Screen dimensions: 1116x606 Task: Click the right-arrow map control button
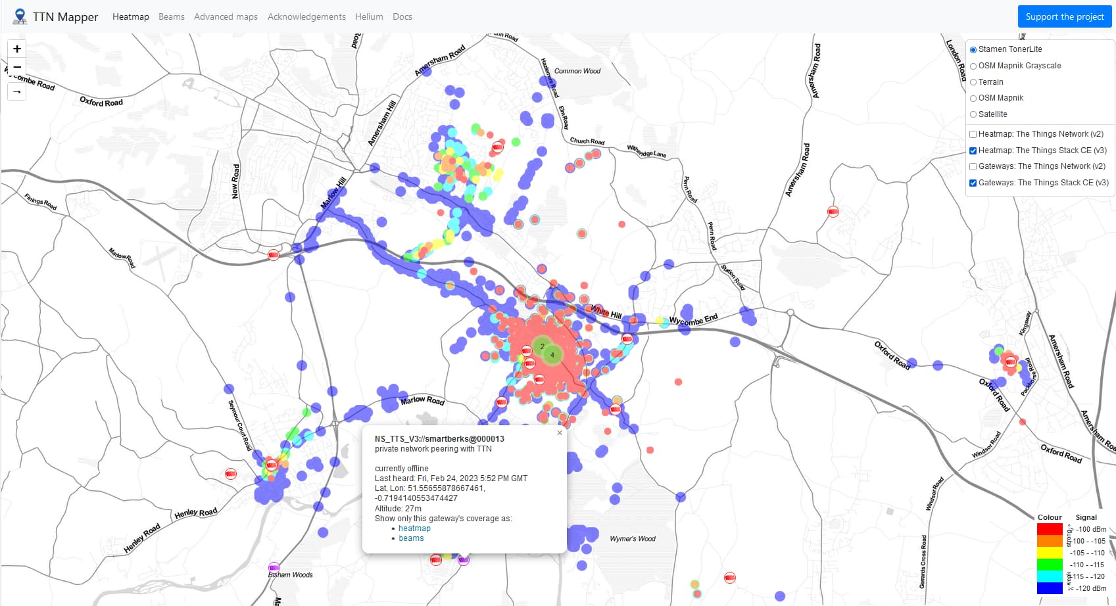coord(17,91)
